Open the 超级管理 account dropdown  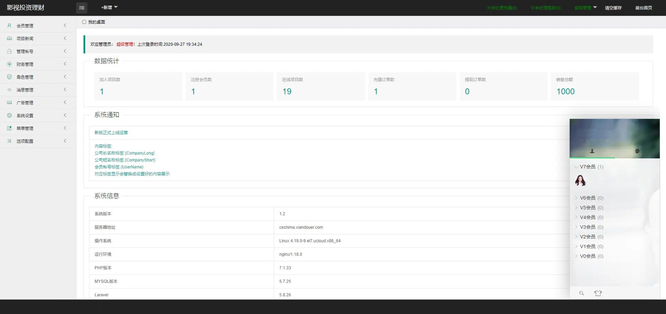585,8
